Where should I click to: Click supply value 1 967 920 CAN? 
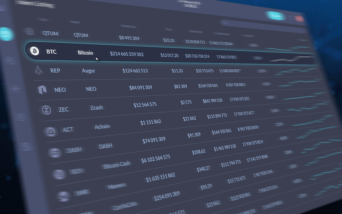(x=263, y=174)
